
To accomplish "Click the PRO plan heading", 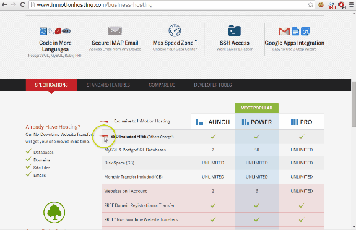I will point(306,122).
